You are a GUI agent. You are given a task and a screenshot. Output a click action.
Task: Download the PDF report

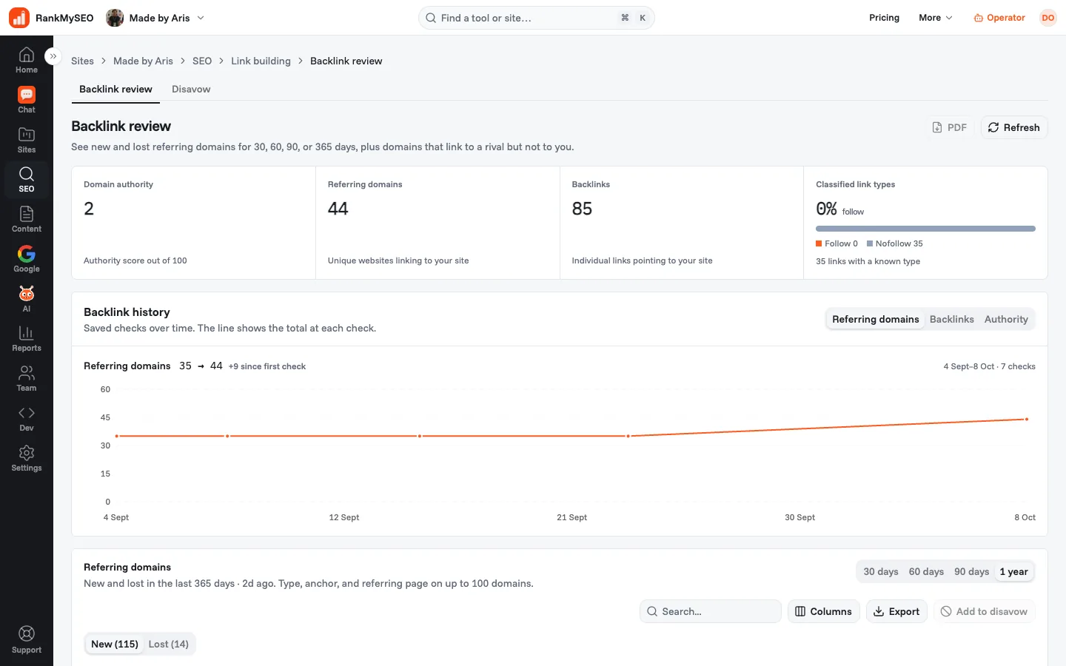949,127
